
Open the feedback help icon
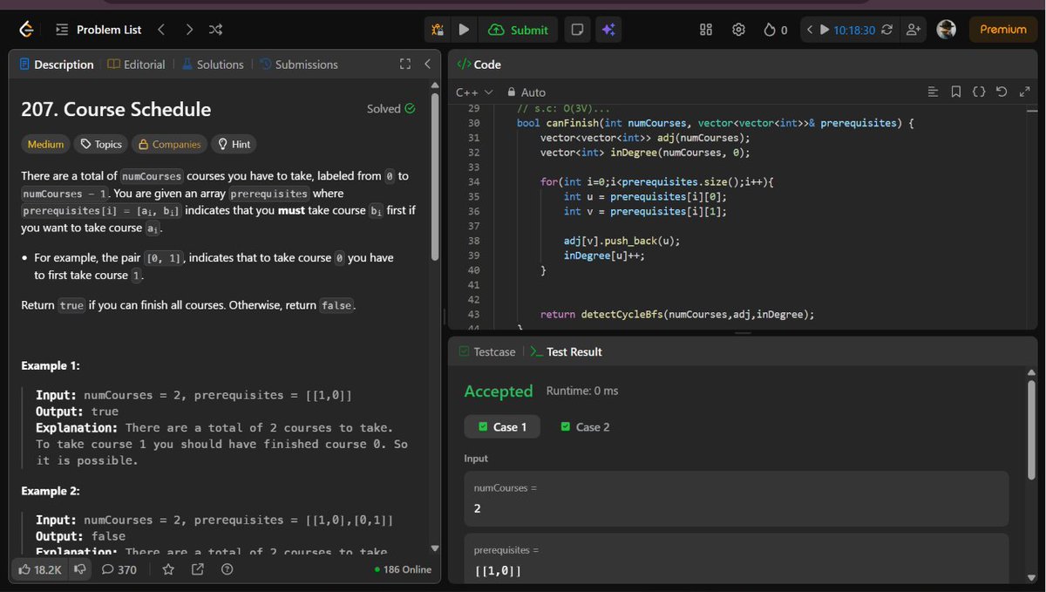pos(227,569)
